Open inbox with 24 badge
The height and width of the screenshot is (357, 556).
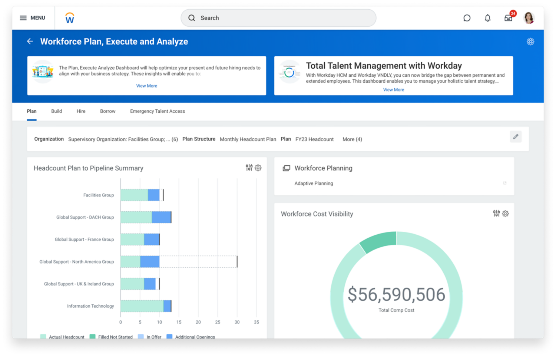pos(508,18)
